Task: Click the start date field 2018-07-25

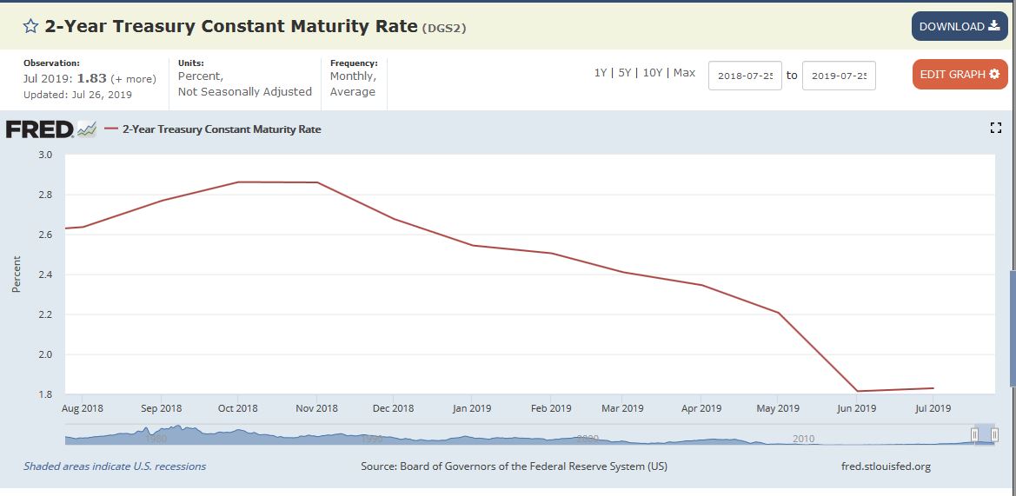Action: 745,76
